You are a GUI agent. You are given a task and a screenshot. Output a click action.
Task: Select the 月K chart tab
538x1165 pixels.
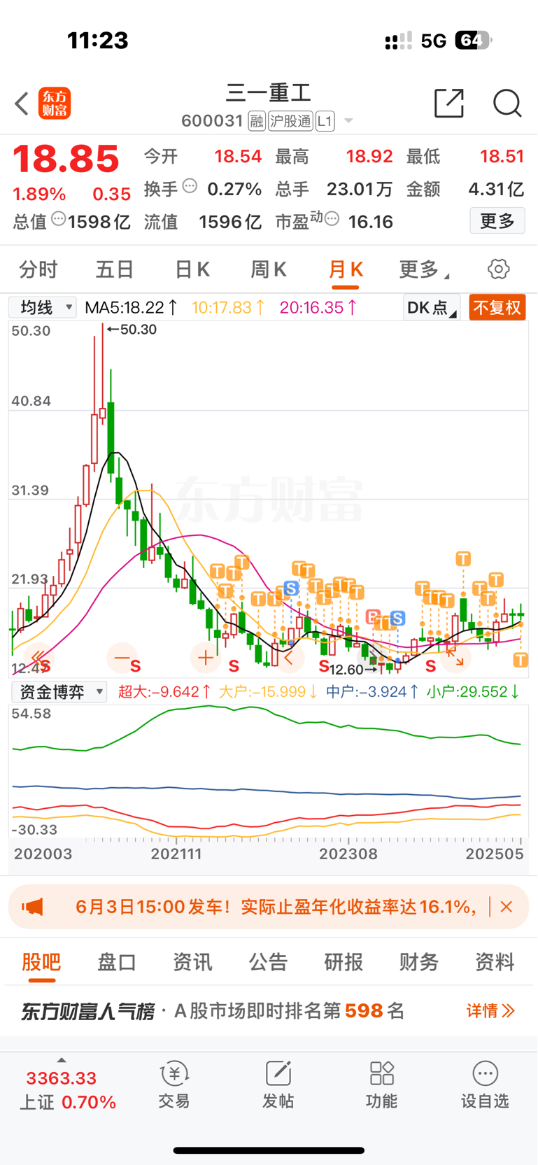(346, 269)
